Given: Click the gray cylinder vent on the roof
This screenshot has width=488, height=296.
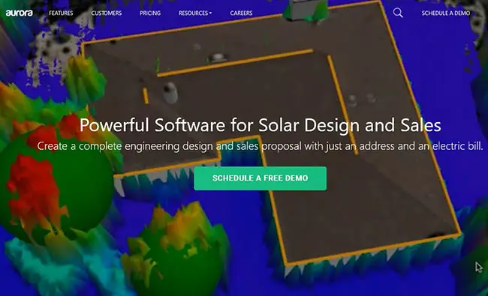Looking at the screenshot, I should point(170,92).
